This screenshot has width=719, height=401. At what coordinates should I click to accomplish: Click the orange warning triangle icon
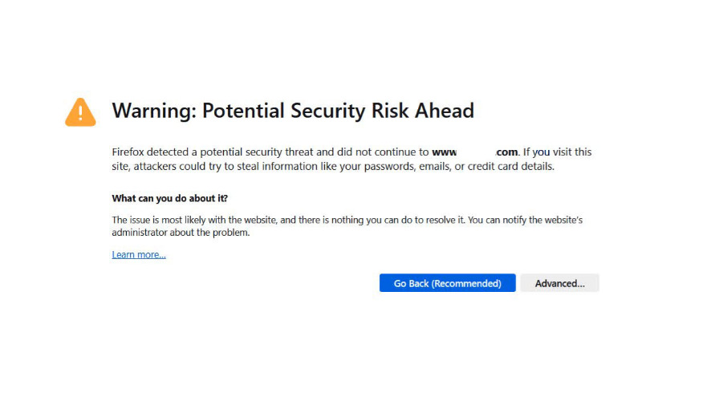(80, 111)
